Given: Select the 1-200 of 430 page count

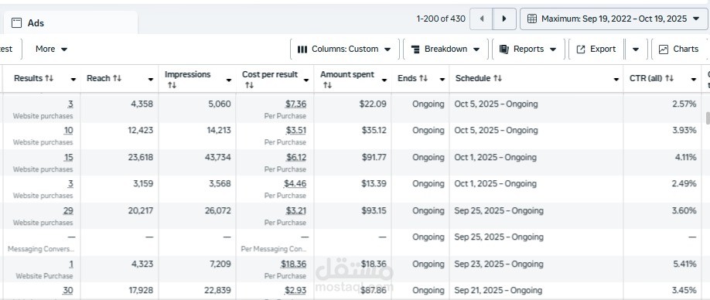Looking at the screenshot, I should coord(441,19).
